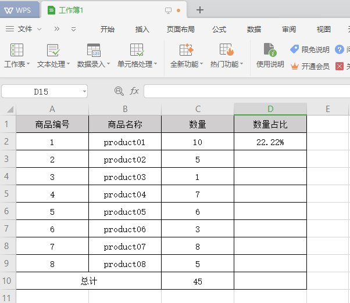Open the customize quick access dropdown

[x=73, y=29]
